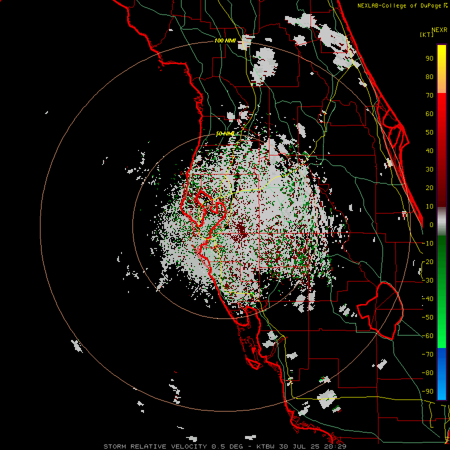Select the 0 value on the velocity scale

pos(431,225)
